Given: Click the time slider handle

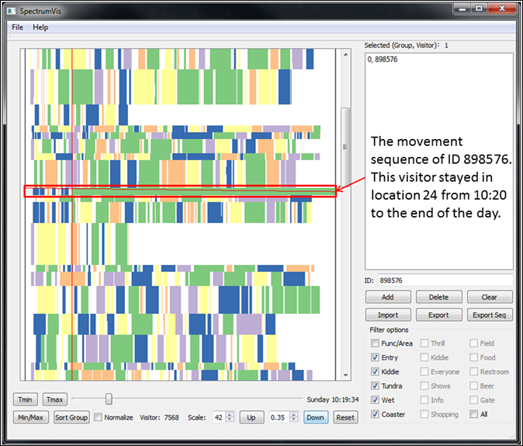Looking at the screenshot, I should click(x=109, y=399).
